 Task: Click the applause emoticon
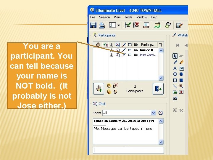coord(115,86)
